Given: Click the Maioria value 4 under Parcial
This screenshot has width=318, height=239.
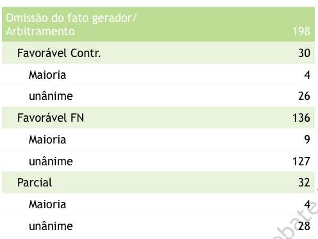Looking at the screenshot, I should (307, 204).
